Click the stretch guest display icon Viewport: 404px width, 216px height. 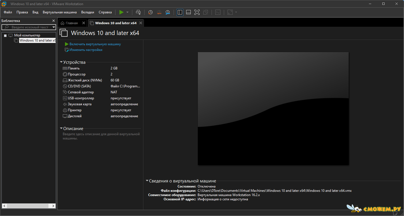coord(230,12)
